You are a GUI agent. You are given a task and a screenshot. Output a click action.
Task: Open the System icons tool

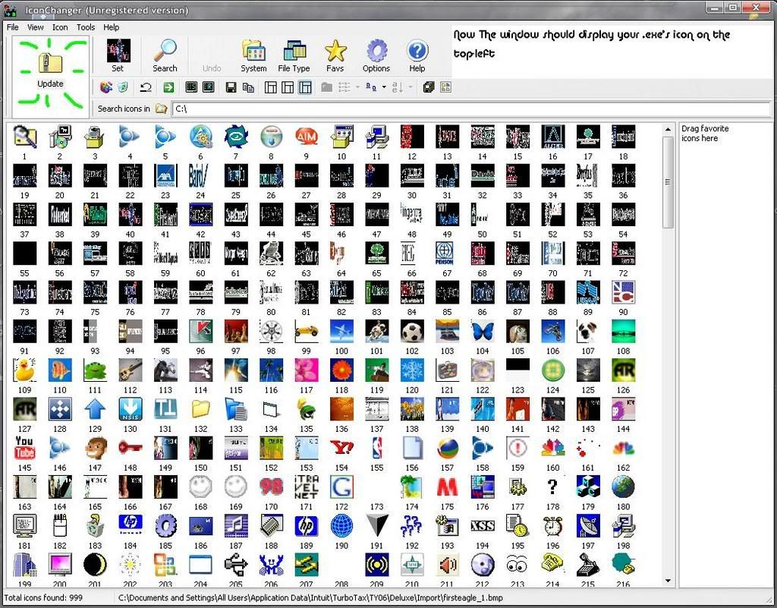coord(253,55)
